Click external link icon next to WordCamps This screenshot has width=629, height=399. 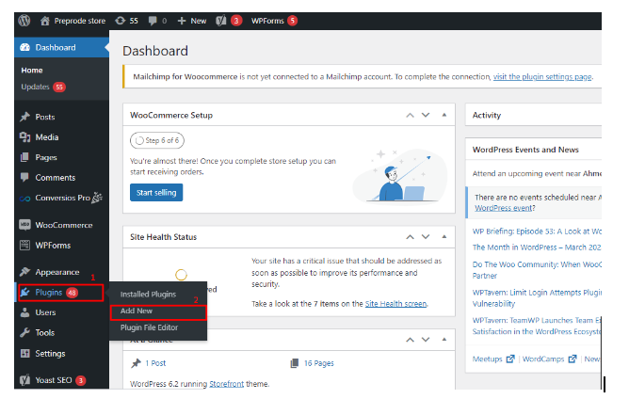[x=573, y=359]
